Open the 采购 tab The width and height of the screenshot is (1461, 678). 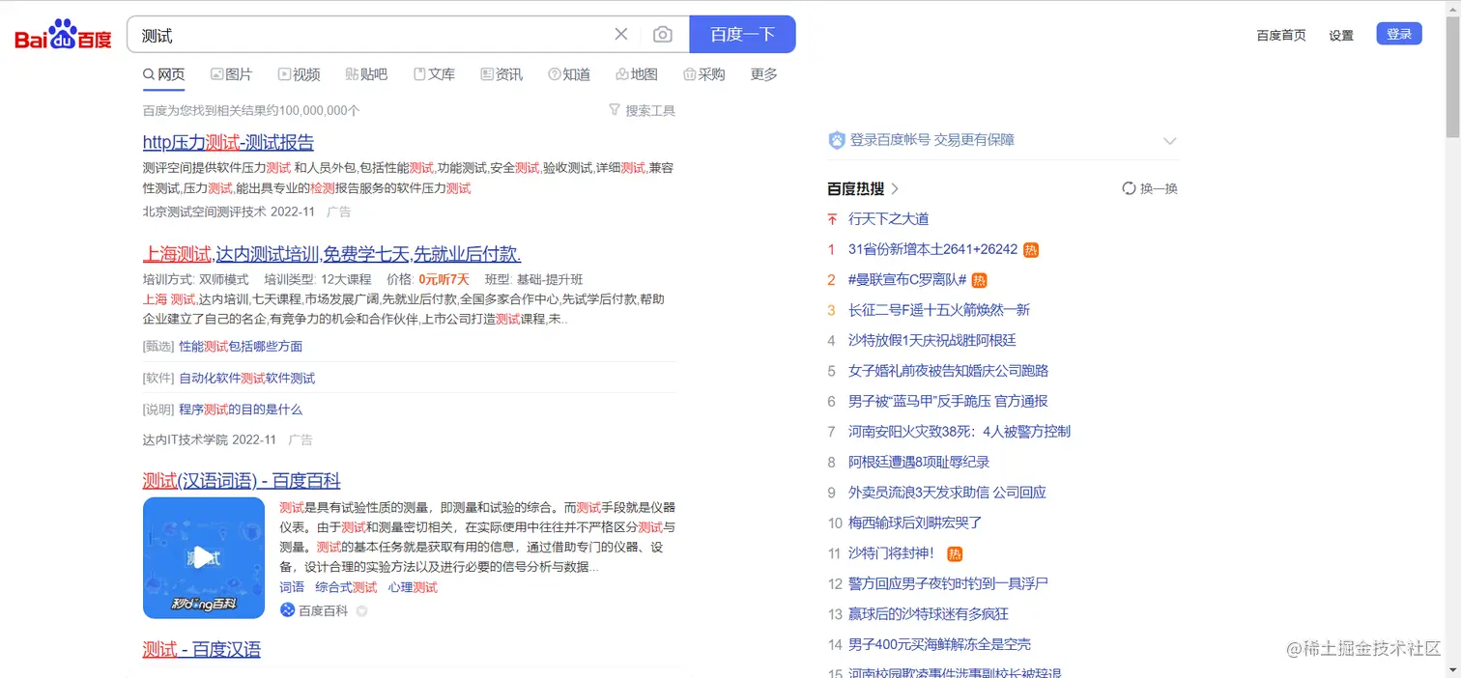(703, 74)
